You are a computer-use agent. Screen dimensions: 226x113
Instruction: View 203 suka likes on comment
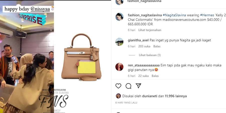144,46
